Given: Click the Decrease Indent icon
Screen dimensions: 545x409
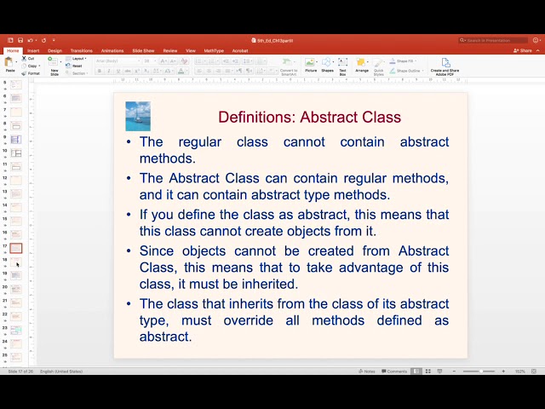Looking at the screenshot, I should (x=226, y=61).
